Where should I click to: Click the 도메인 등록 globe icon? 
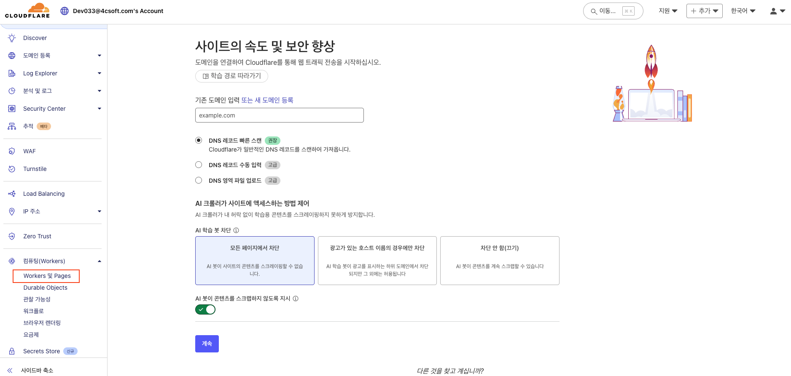point(12,56)
